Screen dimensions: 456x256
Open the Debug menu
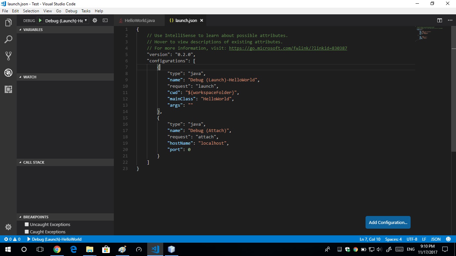[x=71, y=11]
